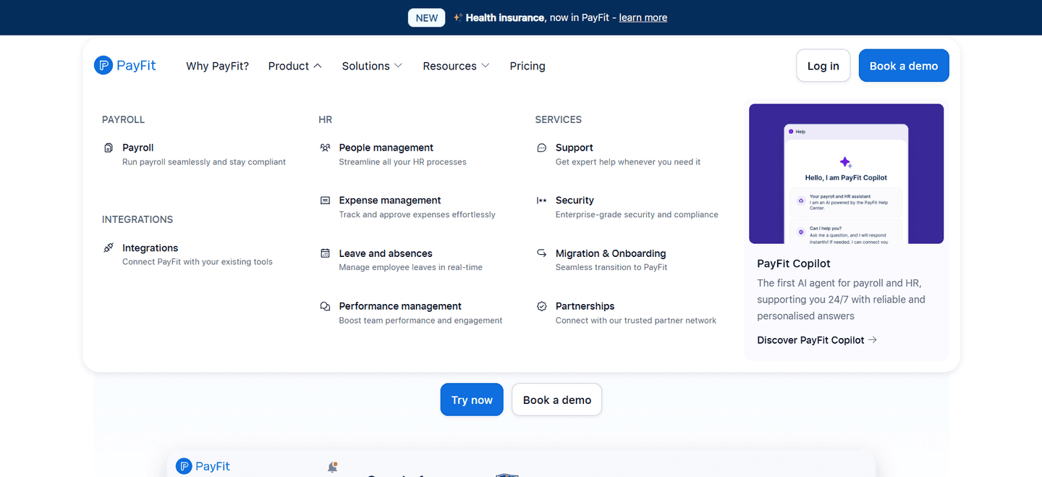This screenshot has height=477, width=1042.
Task: Click the INTEGRATIONS section heading
Action: click(x=137, y=219)
